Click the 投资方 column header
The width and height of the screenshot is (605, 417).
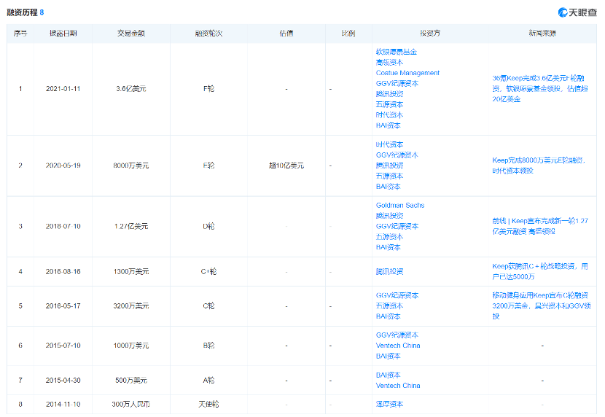tap(430, 34)
